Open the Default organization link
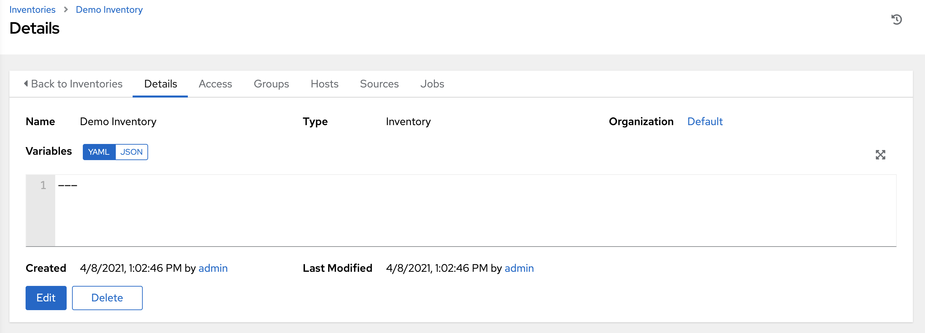Screen dimensions: 925x333 [705, 122]
